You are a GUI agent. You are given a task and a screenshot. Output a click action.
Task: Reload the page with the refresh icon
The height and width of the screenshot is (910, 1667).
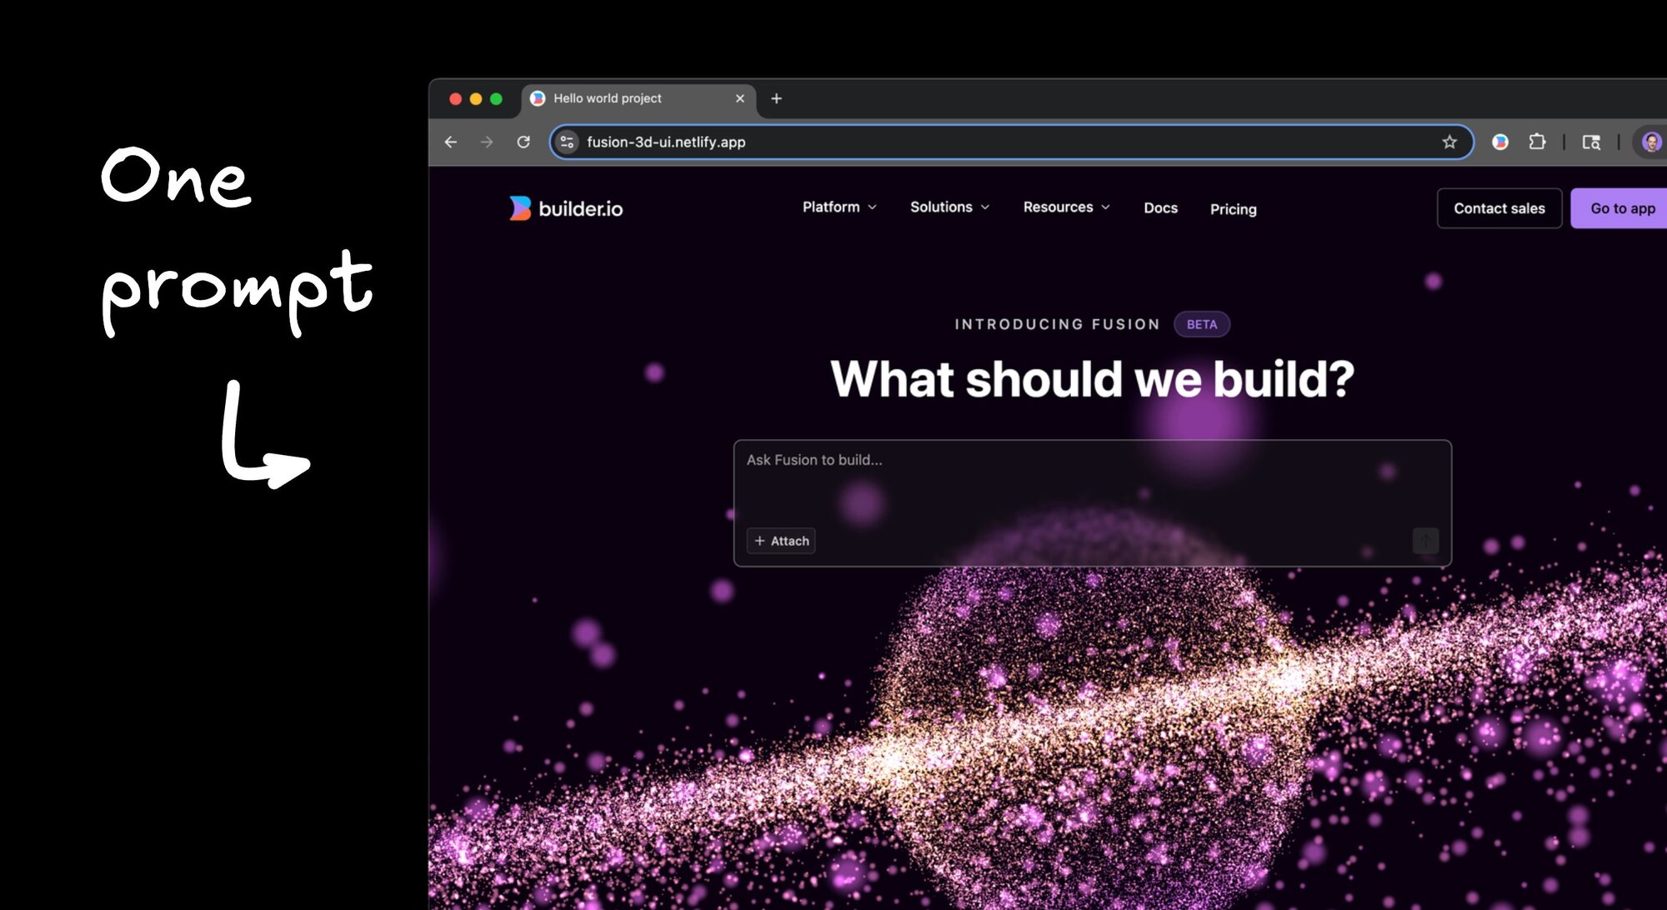tap(523, 142)
